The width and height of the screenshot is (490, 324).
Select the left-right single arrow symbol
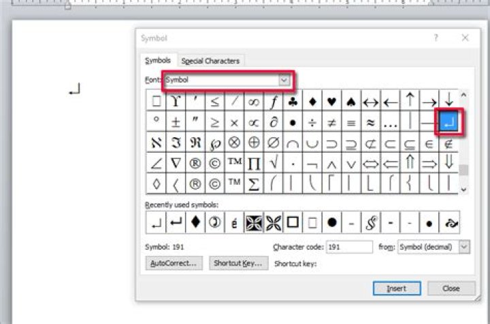371,101
